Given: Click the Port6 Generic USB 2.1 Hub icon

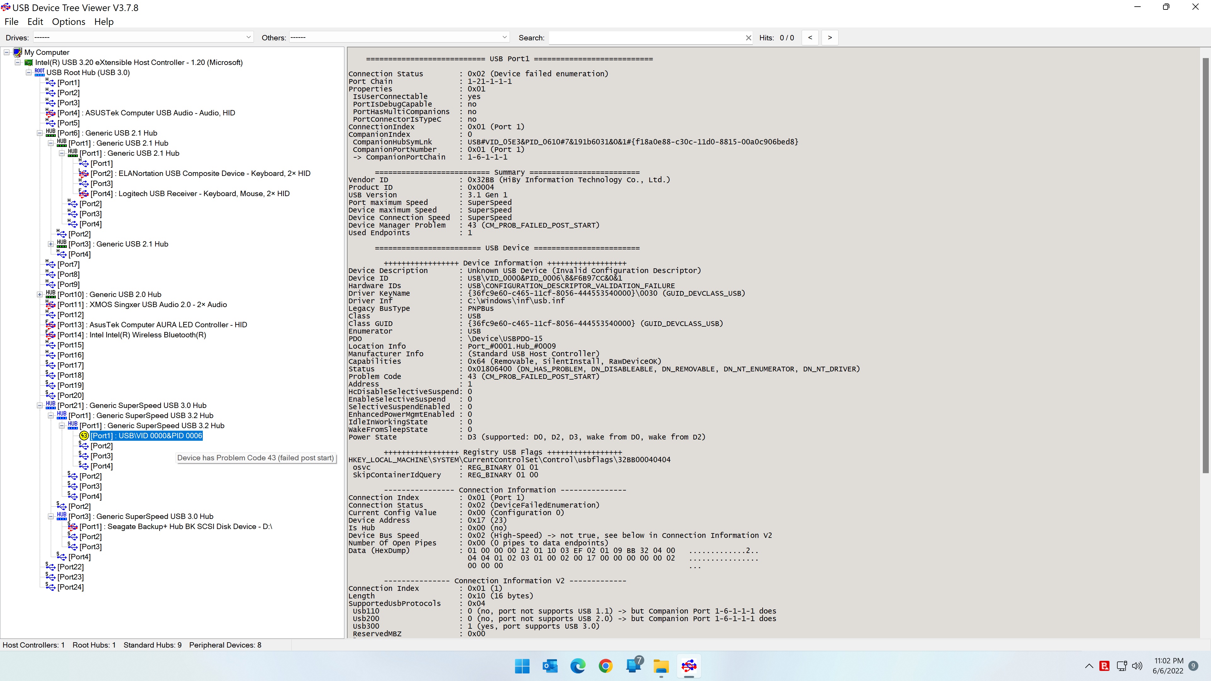Looking at the screenshot, I should click(x=51, y=133).
